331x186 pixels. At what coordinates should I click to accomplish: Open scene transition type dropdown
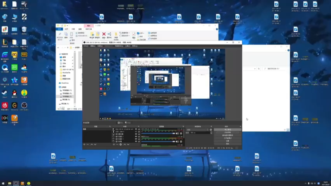coord(197,130)
